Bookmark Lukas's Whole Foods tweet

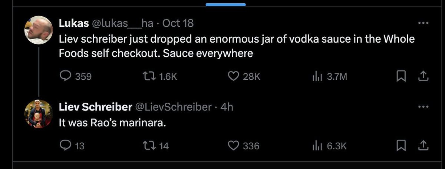tap(400, 76)
